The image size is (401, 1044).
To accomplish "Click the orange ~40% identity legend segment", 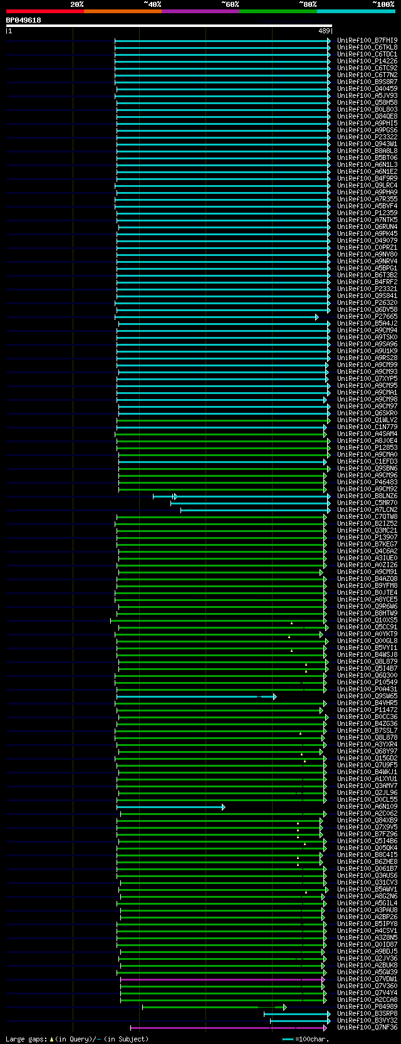I will point(123,11).
